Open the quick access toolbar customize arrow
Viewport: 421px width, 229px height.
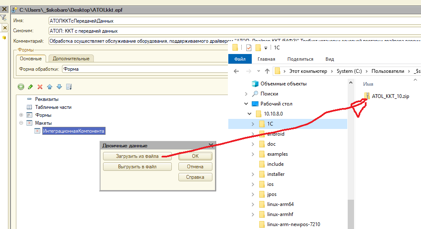pos(266,48)
